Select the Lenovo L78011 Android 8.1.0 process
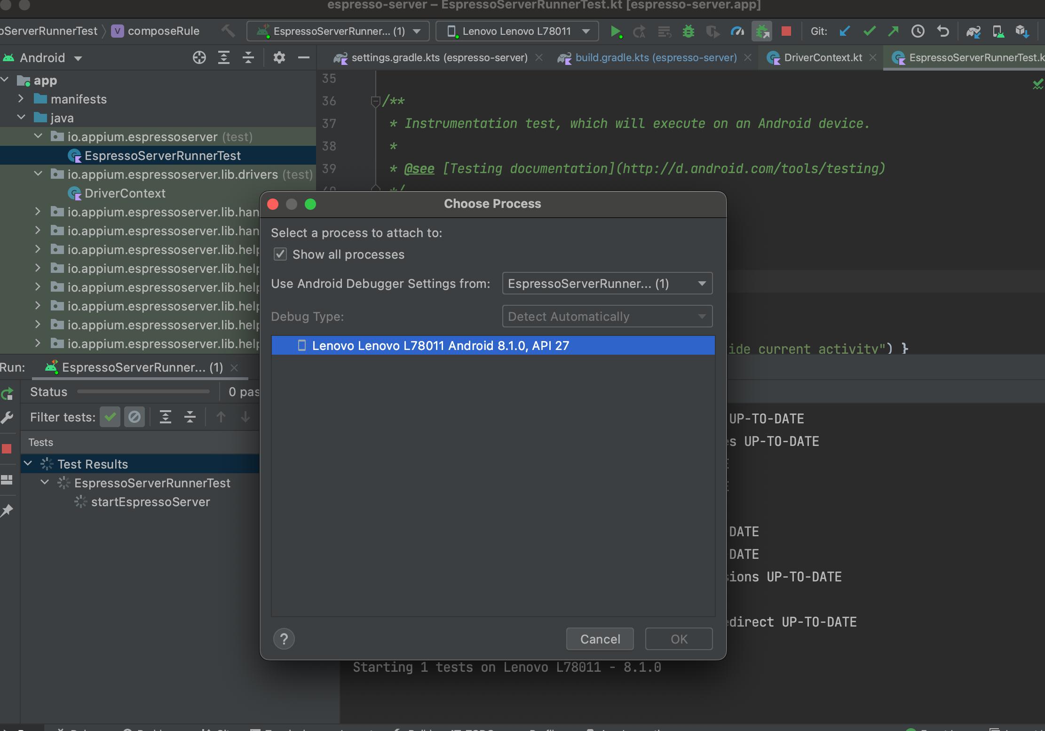This screenshot has height=731, width=1045. point(492,345)
